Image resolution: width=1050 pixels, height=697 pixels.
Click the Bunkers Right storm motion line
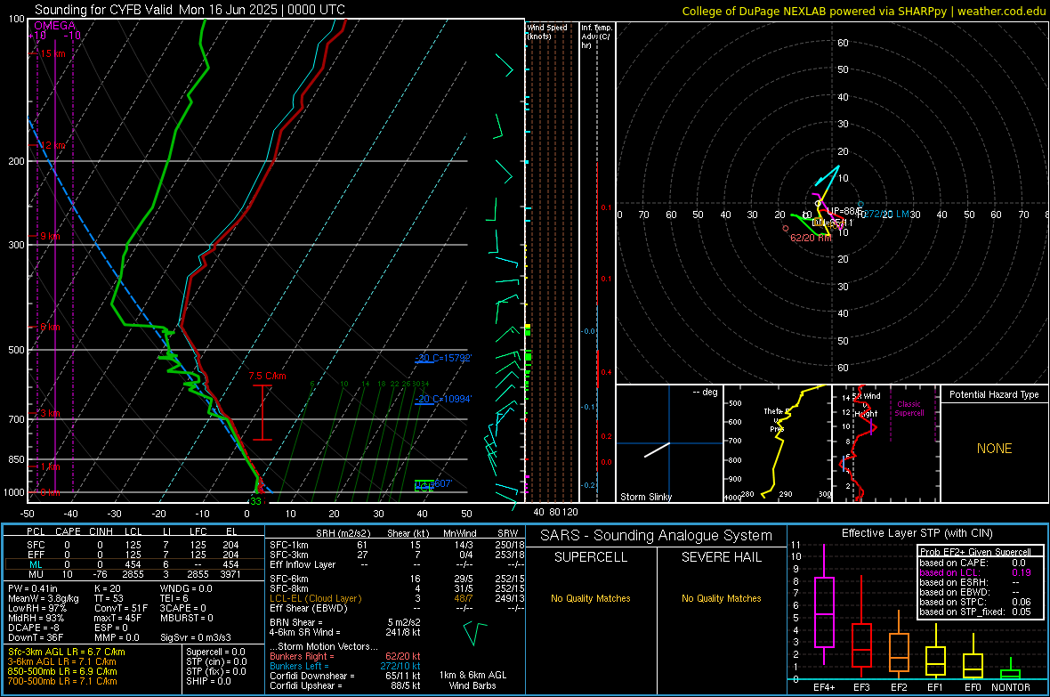(x=345, y=656)
